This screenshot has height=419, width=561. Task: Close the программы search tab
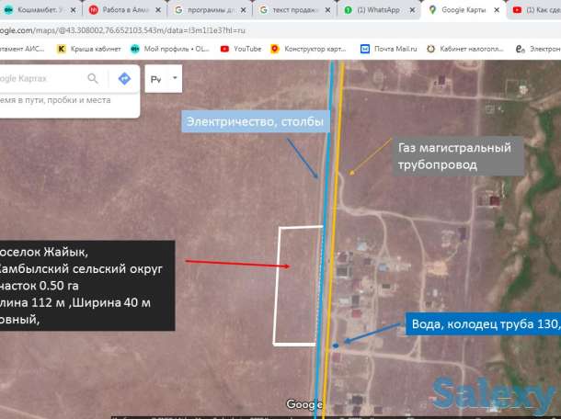pos(244,10)
